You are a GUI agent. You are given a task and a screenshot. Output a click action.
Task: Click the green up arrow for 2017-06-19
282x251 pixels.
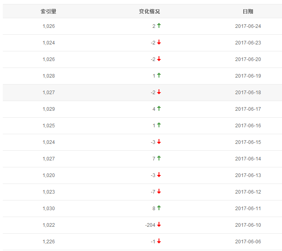click(x=159, y=75)
